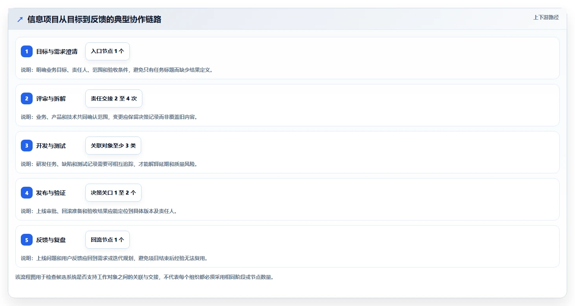Screen dimensions: 575x306
Task: Click the description starting 说明：上线审批、回滚准备
Action: point(99,211)
